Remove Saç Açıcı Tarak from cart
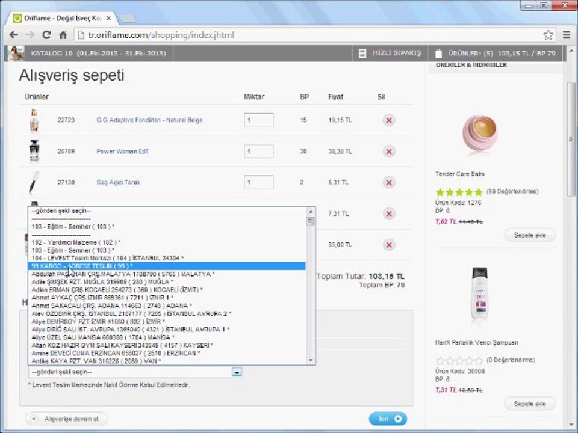The width and height of the screenshot is (578, 433). 389,183
